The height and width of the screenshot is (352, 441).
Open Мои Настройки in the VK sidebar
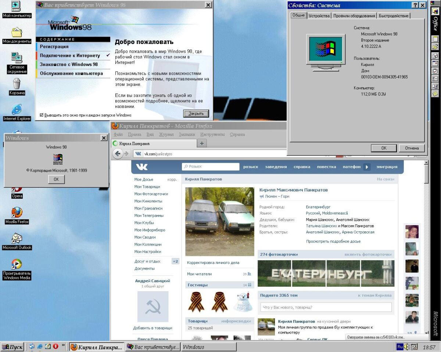(148, 252)
